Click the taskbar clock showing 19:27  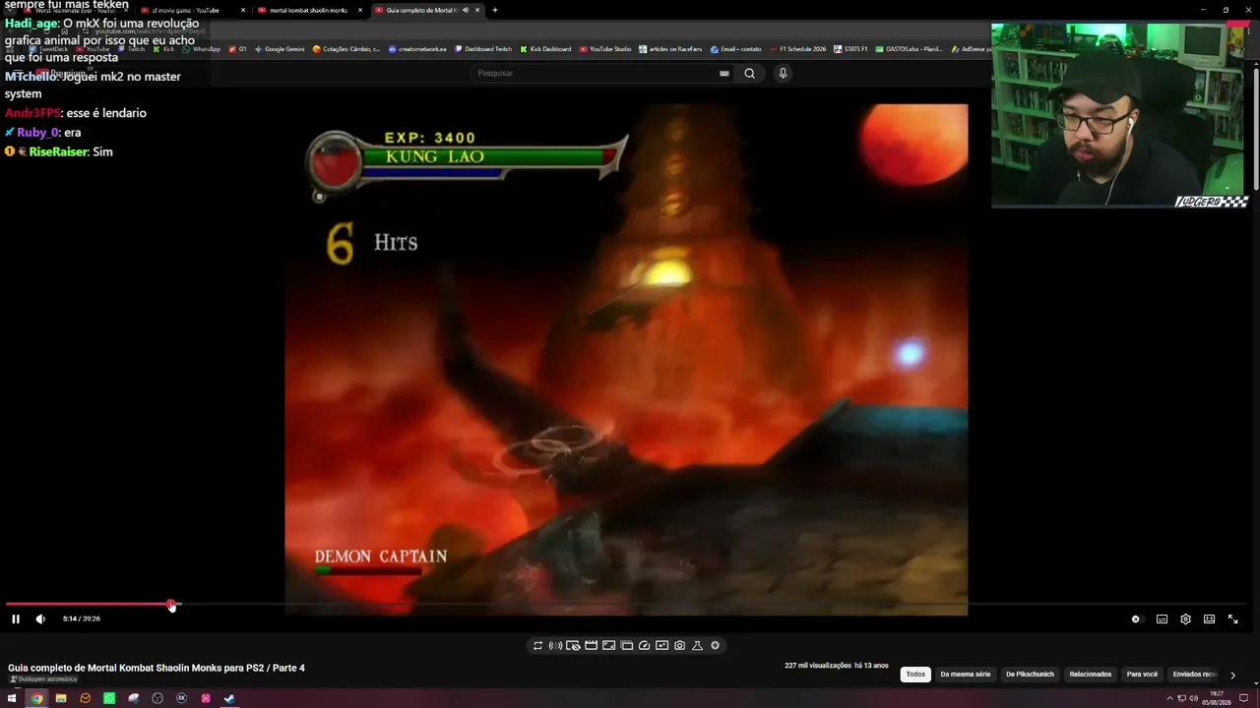tap(1216, 698)
